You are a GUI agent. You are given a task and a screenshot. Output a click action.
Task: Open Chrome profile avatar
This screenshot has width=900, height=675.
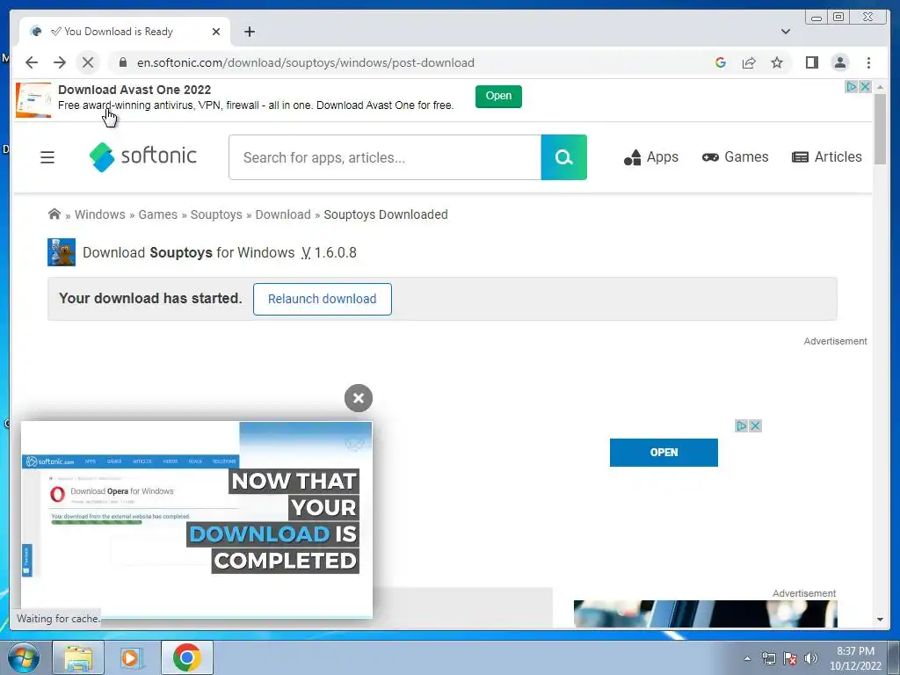(839, 62)
